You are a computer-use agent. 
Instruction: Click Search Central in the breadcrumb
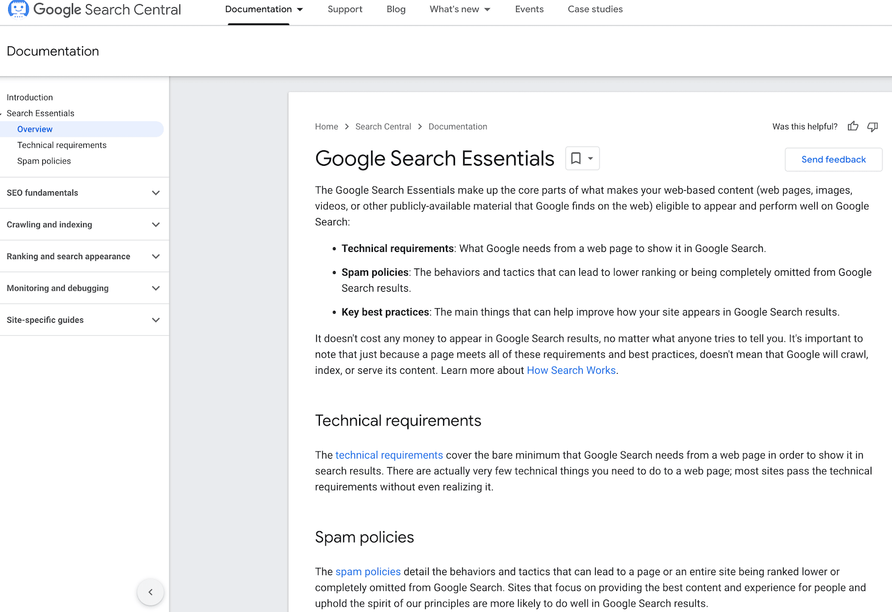pos(383,127)
